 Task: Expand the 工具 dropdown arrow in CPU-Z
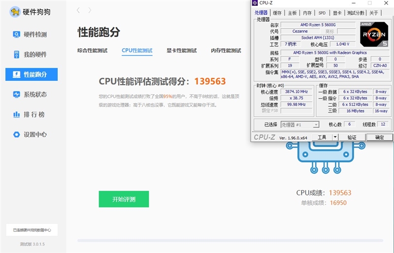pos(335,137)
